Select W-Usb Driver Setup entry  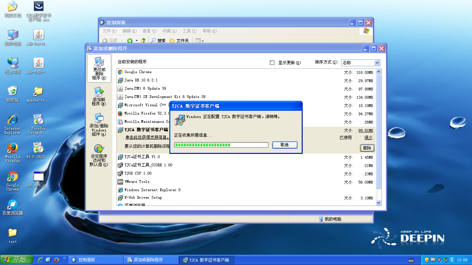pos(246,198)
